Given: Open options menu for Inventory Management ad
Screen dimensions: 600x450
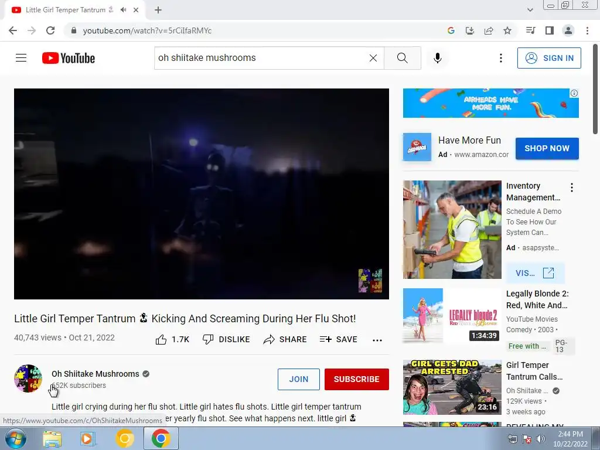Looking at the screenshot, I should coord(572,187).
